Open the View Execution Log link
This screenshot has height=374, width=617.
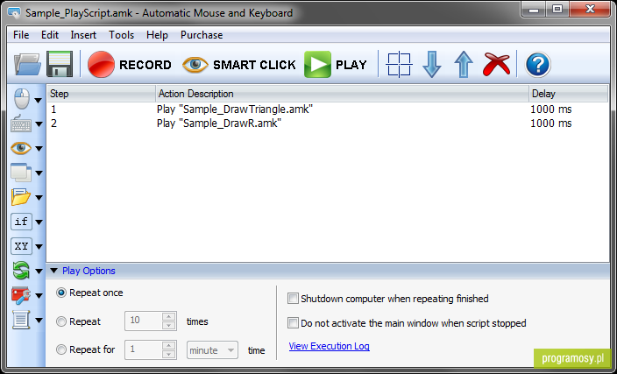click(329, 346)
